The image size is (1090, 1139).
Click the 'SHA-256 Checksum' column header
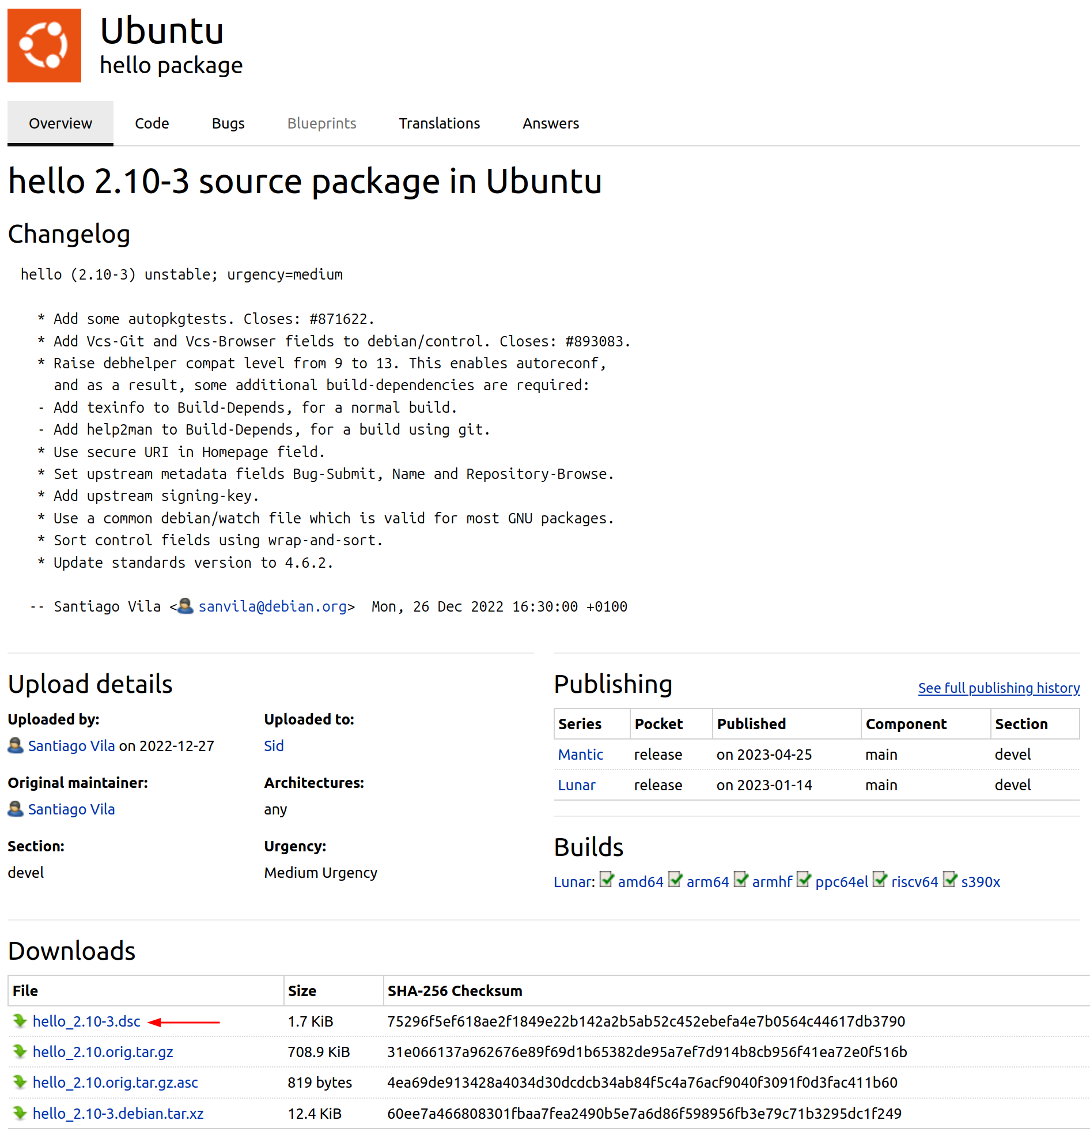pyautogui.click(x=455, y=990)
